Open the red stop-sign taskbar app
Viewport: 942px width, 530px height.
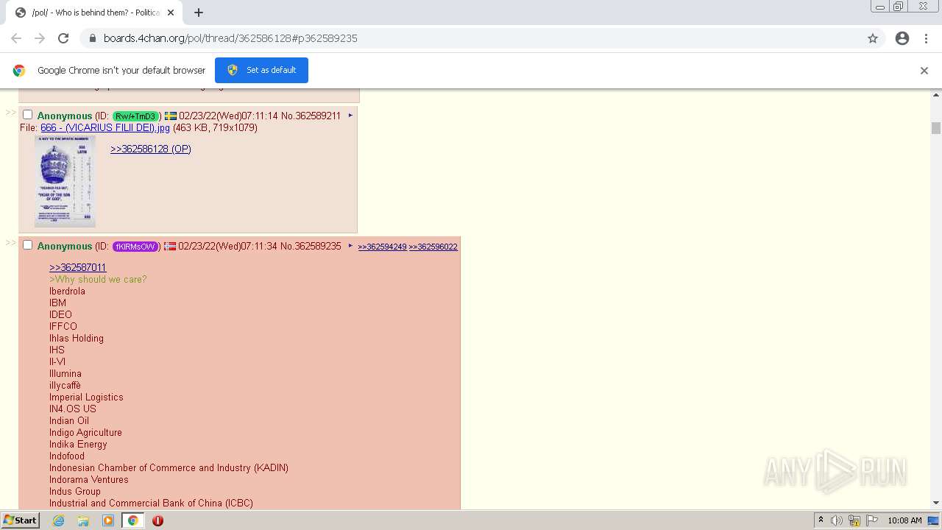[157, 520]
